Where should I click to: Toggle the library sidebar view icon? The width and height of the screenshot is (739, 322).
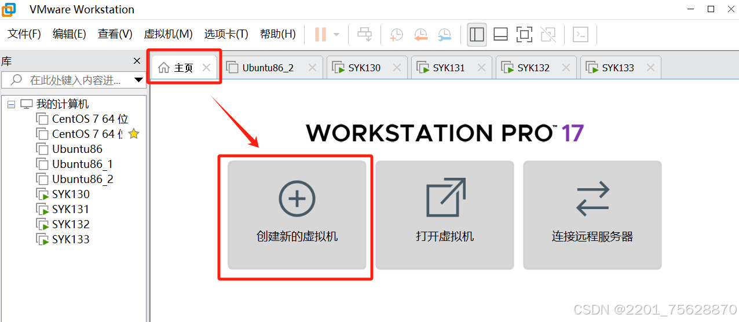tap(477, 35)
